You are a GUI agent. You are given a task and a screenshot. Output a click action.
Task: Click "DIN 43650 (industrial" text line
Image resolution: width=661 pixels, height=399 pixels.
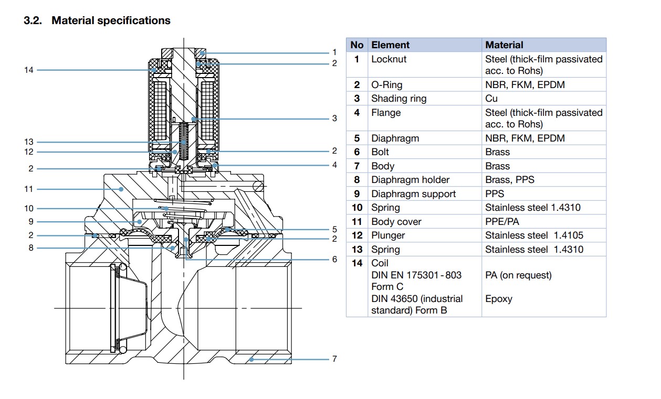[417, 299]
